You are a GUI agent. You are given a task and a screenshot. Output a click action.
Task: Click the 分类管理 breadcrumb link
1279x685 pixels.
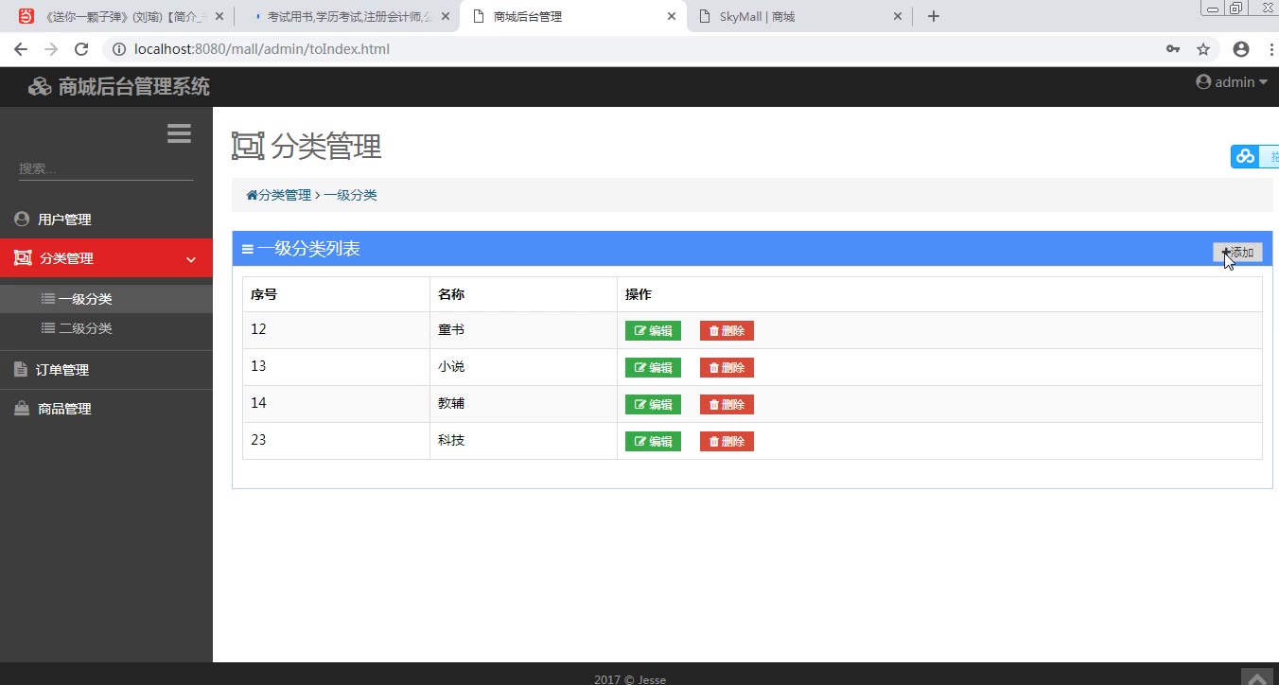click(x=285, y=195)
